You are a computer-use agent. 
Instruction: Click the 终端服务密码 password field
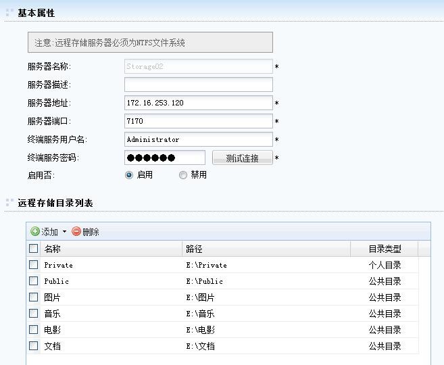(x=164, y=157)
